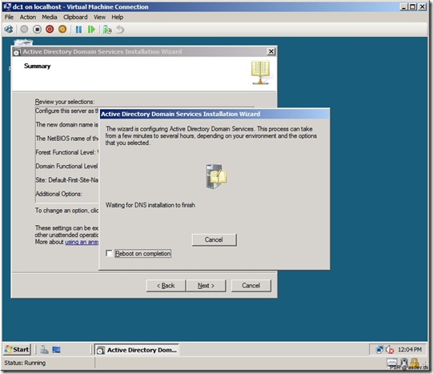The image size is (433, 374).
Task: Click the 'Review your selections:' label
Action: pyautogui.click(x=65, y=102)
